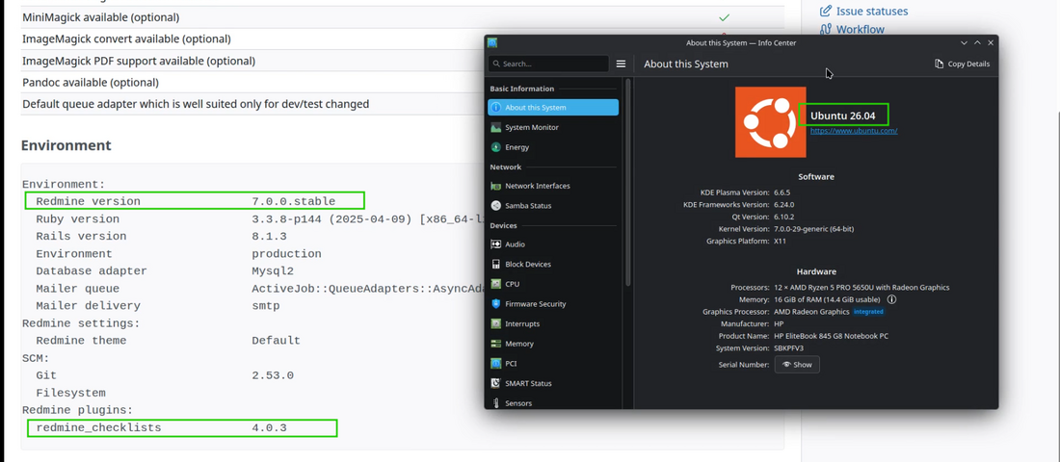The image size is (1060, 462).
Task: Open the Firmware Security page
Action: (553, 304)
